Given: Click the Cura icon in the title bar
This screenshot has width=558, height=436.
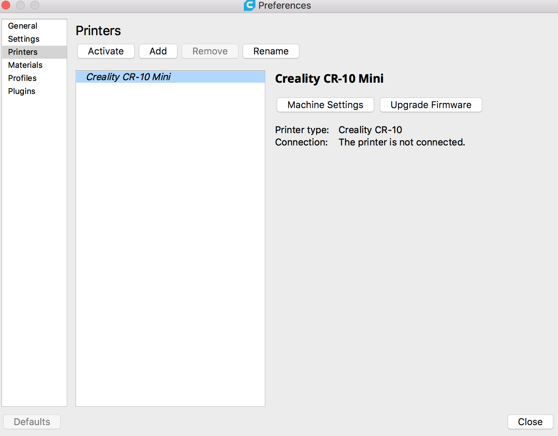Looking at the screenshot, I should (x=250, y=5).
